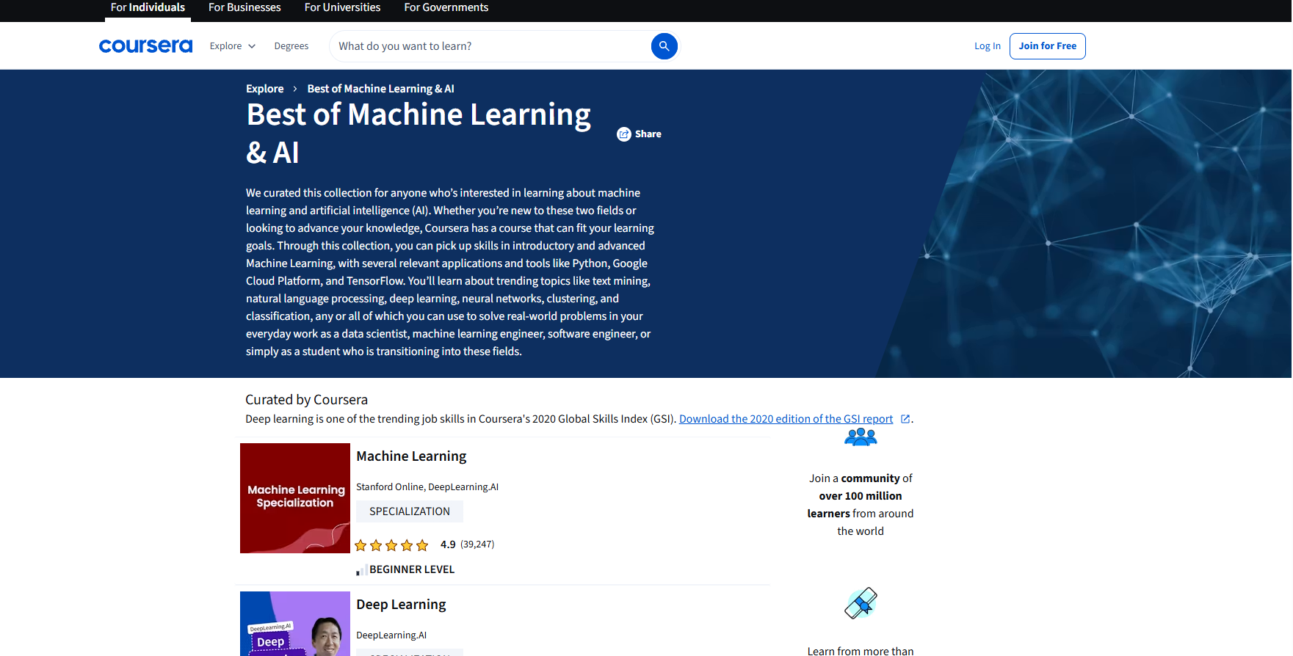Switch to For Universities tab

[x=342, y=7]
